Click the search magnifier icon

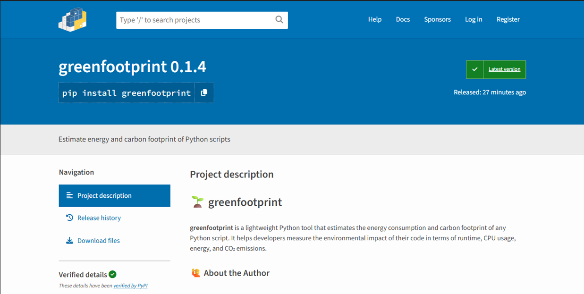click(279, 20)
